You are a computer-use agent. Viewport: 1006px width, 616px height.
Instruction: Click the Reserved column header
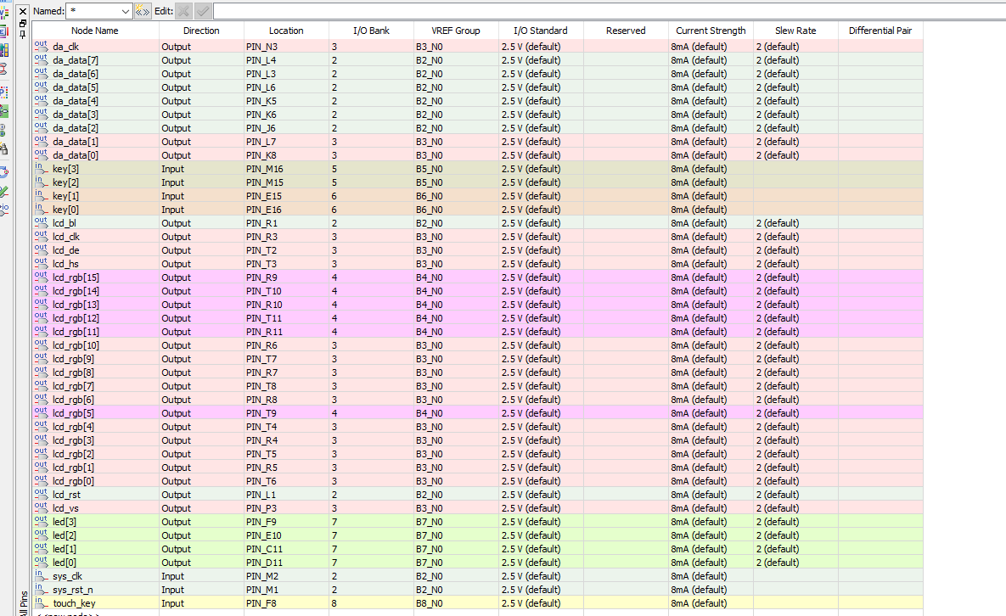pos(626,31)
